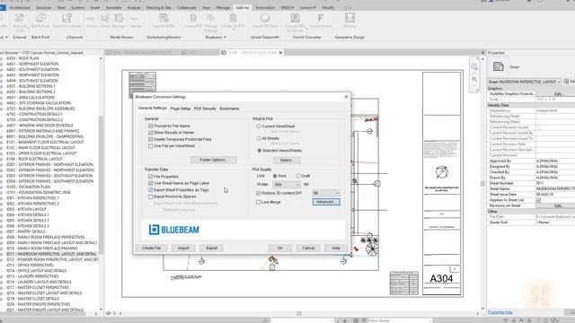
Task: Enable One File per View/Sheet
Action: pos(150,145)
